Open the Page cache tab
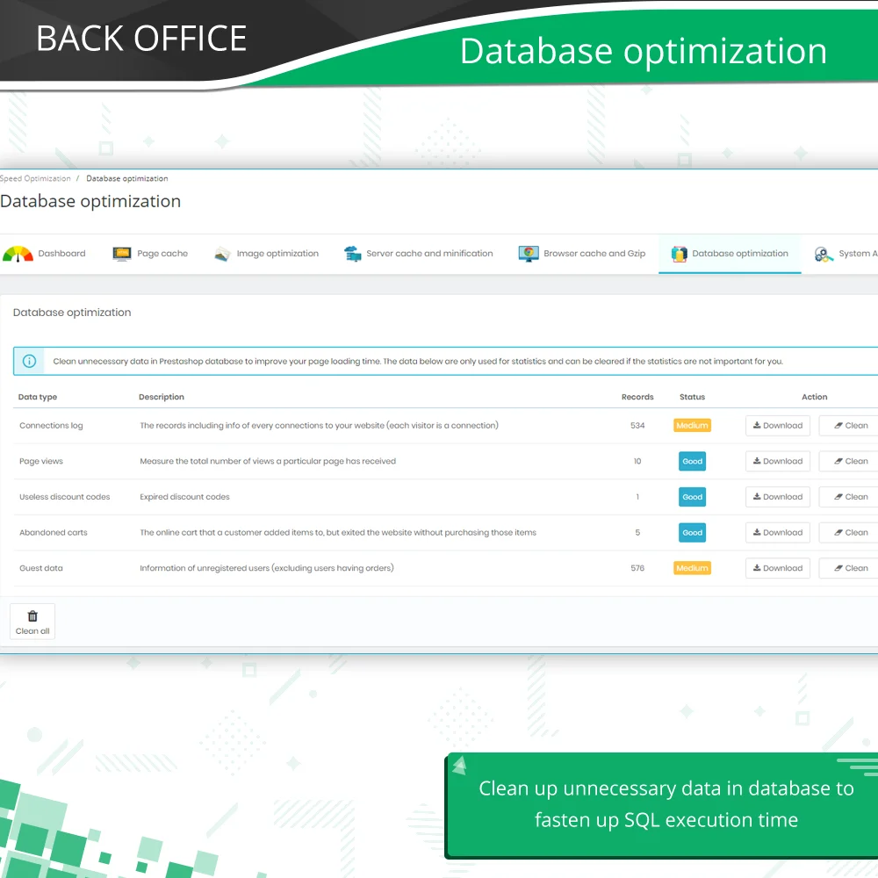The width and height of the screenshot is (878, 878). 162,254
